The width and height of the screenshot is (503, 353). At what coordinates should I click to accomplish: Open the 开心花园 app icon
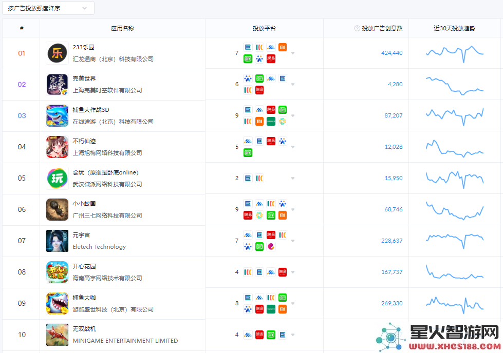point(57,272)
